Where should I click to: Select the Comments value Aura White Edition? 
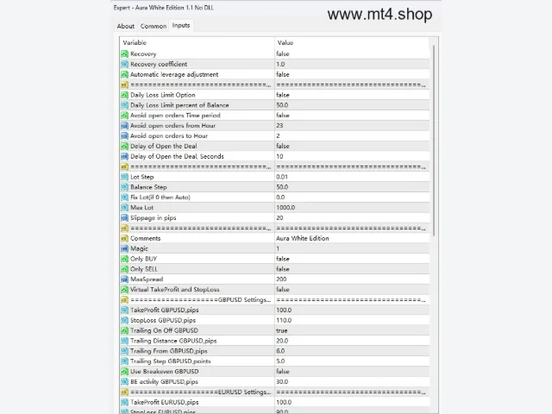tap(303, 238)
